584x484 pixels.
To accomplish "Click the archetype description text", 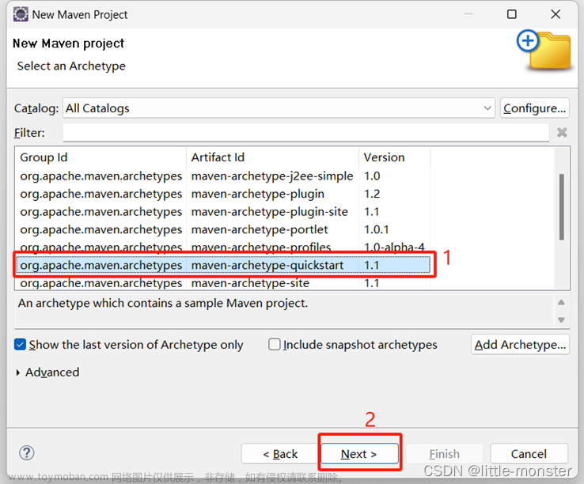I will [x=163, y=304].
